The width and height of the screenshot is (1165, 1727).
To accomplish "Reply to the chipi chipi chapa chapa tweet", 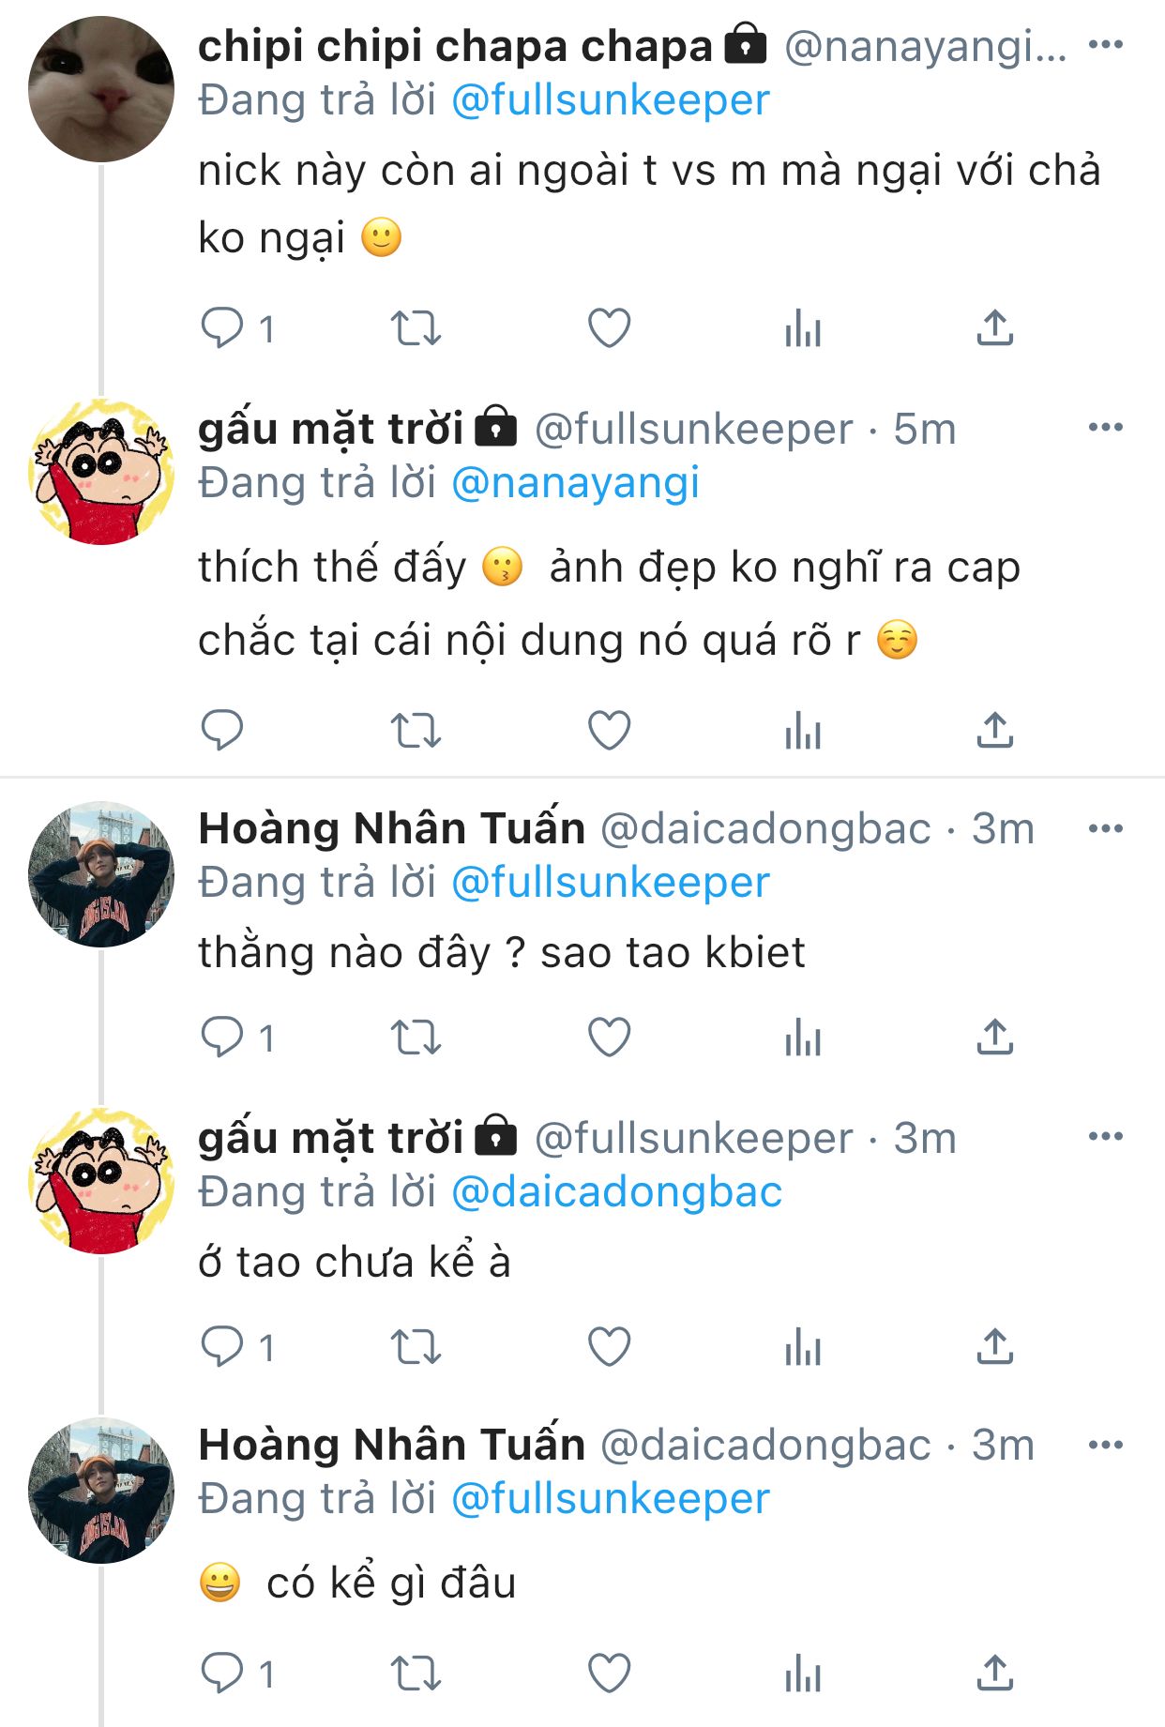I will 222,328.
